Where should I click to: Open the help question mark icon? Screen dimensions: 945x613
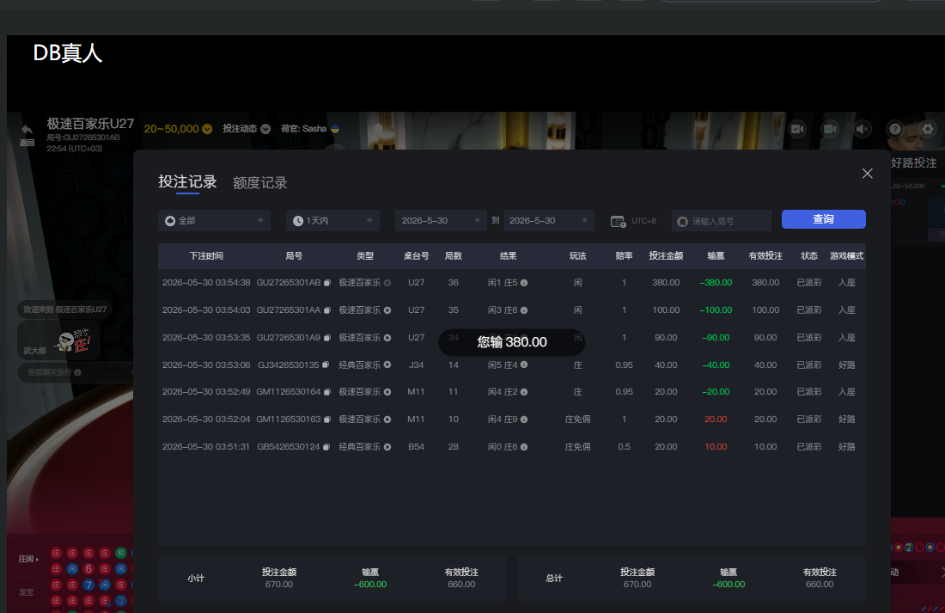pyautogui.click(x=895, y=129)
